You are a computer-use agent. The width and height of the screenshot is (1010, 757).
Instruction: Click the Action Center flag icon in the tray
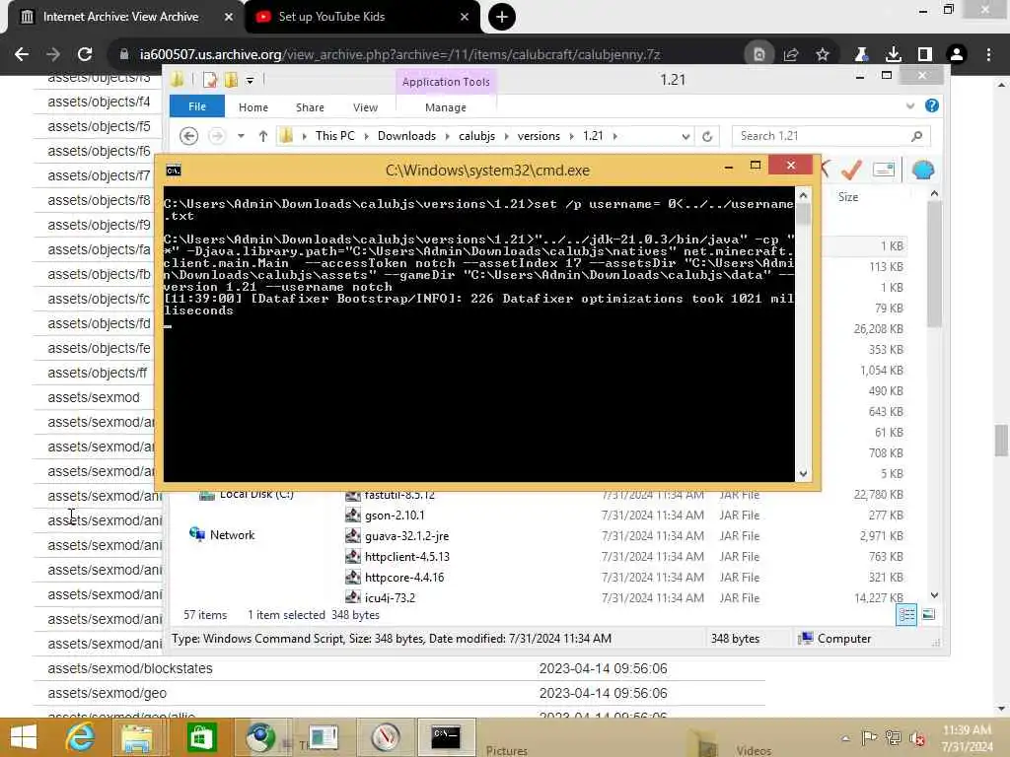tap(869, 737)
